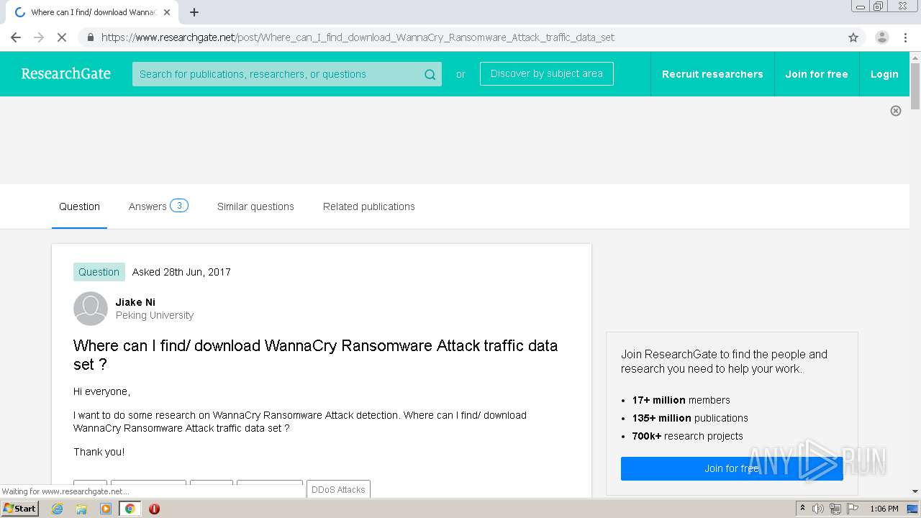921x518 pixels.
Task: Switch to Chrome in the taskbar
Action: point(130,509)
